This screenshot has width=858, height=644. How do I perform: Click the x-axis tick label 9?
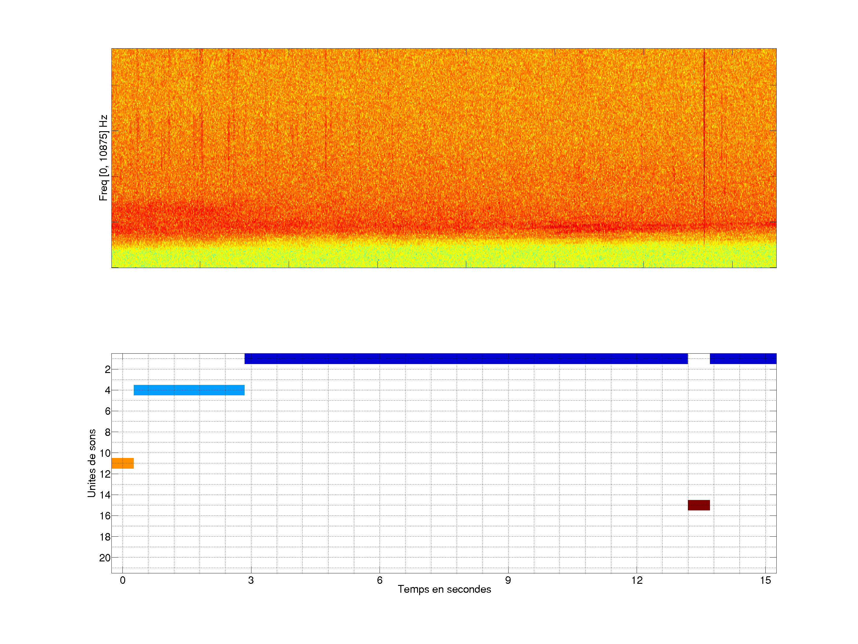click(x=508, y=580)
